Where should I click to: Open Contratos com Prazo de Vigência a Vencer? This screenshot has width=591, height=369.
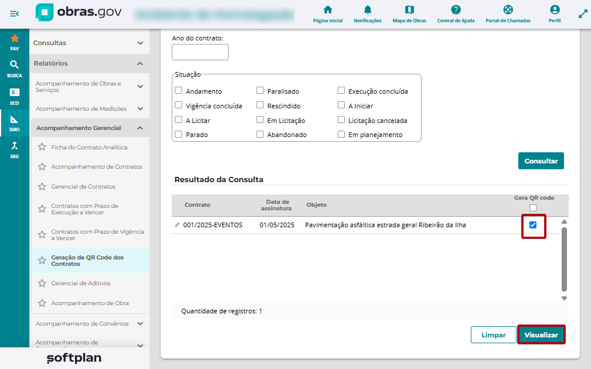[x=97, y=234]
